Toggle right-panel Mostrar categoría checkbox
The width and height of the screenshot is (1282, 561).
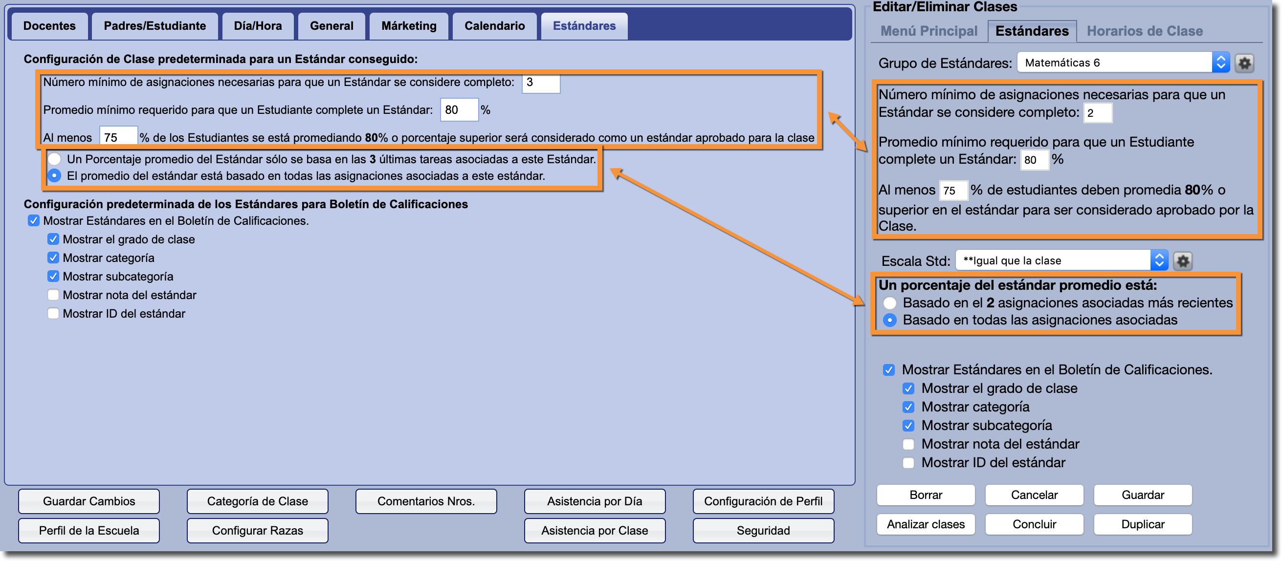click(x=908, y=407)
